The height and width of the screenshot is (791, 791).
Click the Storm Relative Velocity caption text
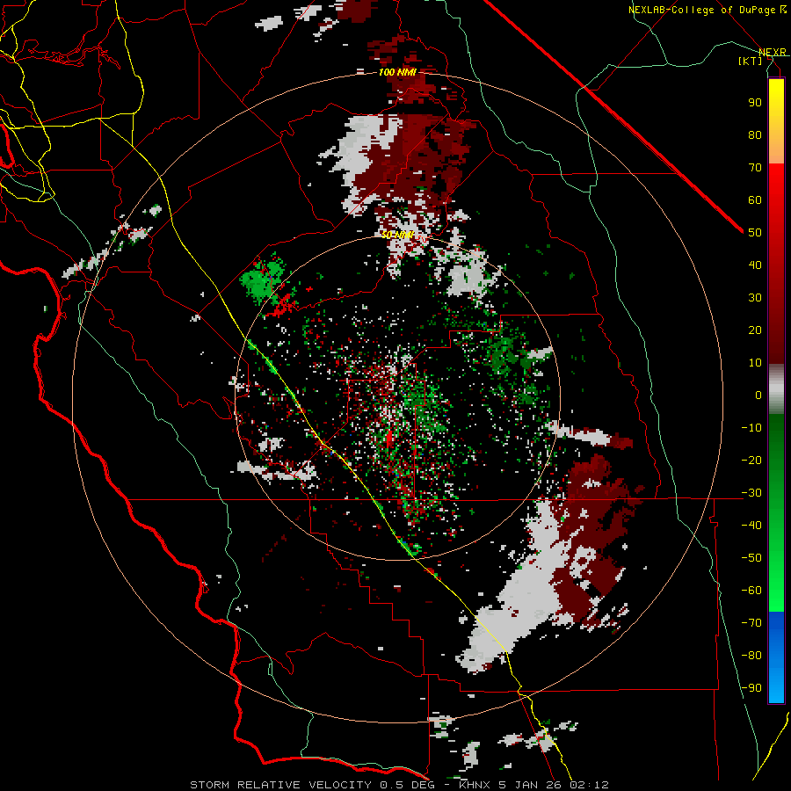399,785
